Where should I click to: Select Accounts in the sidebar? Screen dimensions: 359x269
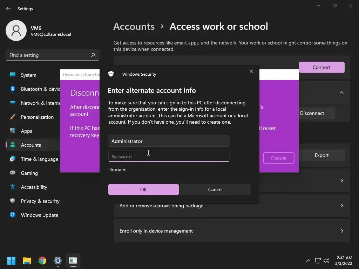[x=33, y=145]
